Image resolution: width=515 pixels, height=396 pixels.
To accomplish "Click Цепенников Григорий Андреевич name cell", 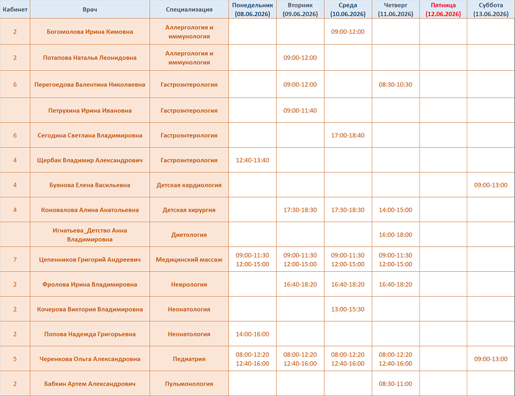I will (90, 259).
